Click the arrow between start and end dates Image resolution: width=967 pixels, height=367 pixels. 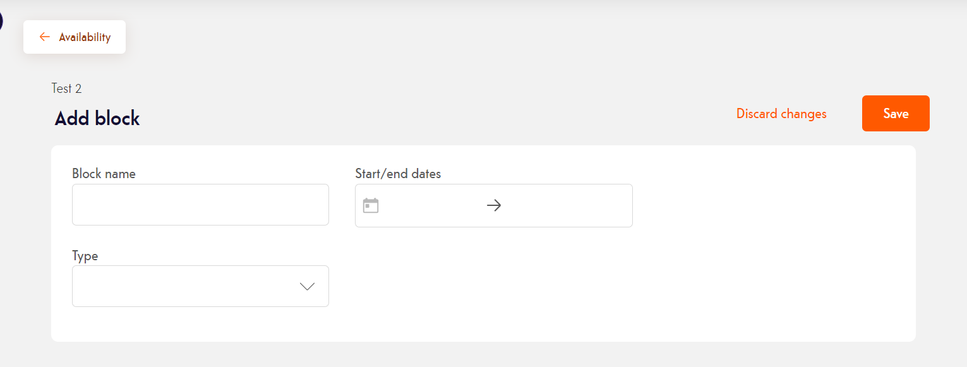click(494, 205)
